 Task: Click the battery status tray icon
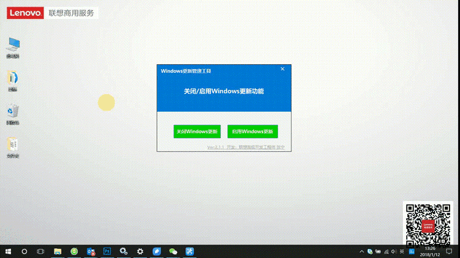[x=378, y=251]
